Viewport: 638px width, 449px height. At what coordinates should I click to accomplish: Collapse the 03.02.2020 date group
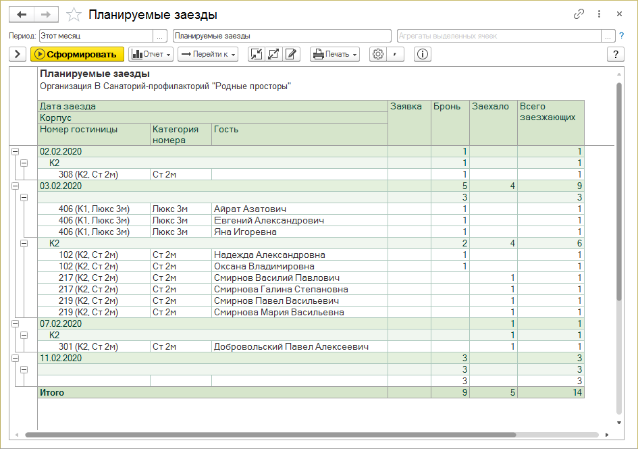[15, 186]
